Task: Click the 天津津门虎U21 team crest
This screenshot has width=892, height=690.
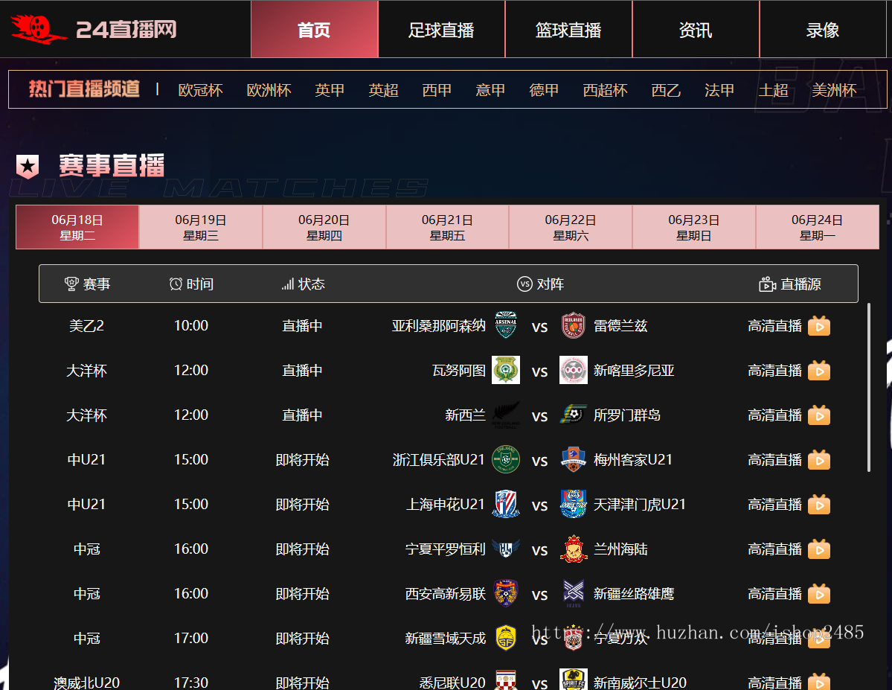Action: [x=574, y=504]
